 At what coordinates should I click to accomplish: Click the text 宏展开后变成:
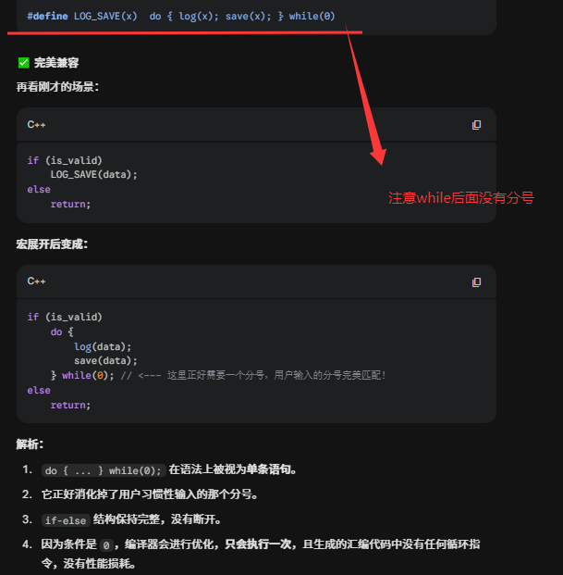[52, 244]
